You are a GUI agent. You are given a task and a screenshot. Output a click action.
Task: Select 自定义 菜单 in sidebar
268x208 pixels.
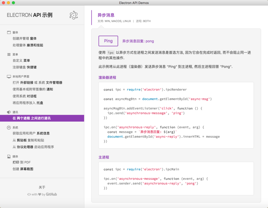pyautogui.click(x=21, y=61)
